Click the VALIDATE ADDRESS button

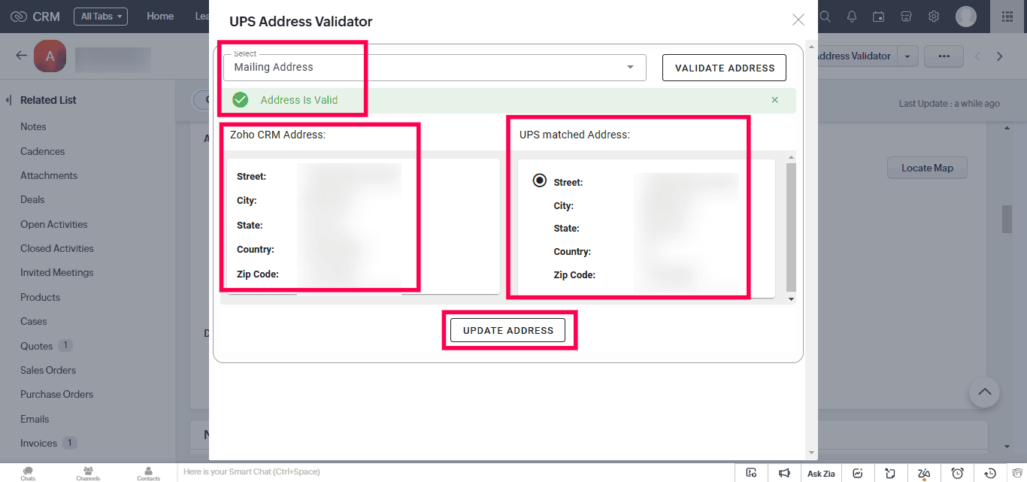pyautogui.click(x=724, y=68)
